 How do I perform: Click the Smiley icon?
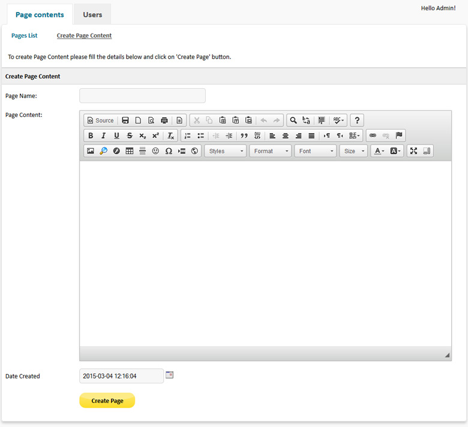tap(155, 151)
